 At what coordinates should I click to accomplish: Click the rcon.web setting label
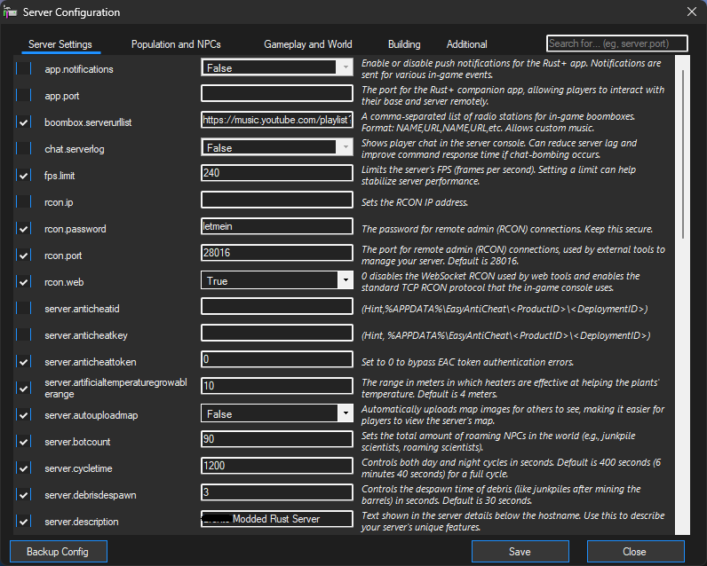click(64, 282)
